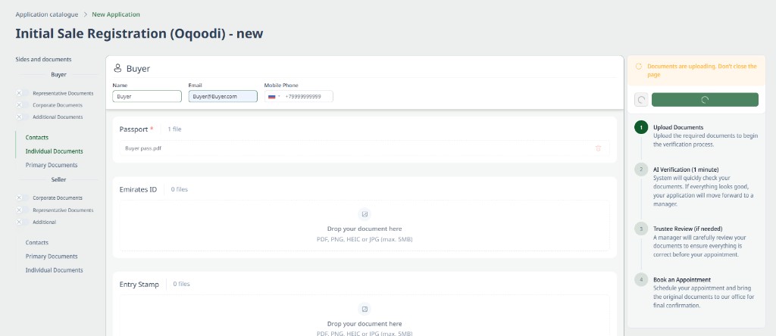Click the '0 files' count beside Emirates ID
Viewport: 776px width, 336px height.
pyautogui.click(x=179, y=189)
